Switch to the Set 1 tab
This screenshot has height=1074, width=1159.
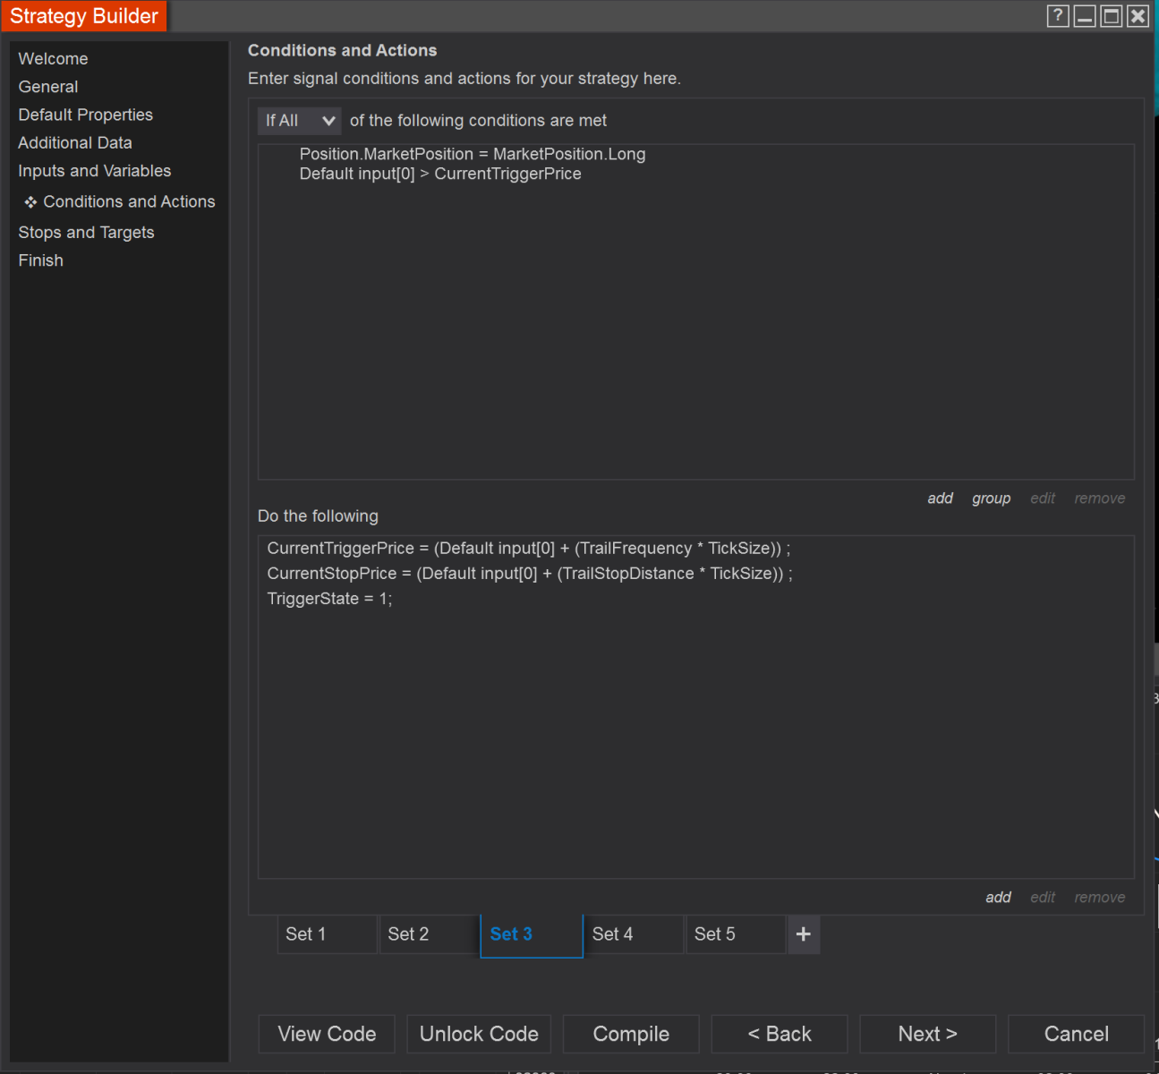pyautogui.click(x=327, y=934)
